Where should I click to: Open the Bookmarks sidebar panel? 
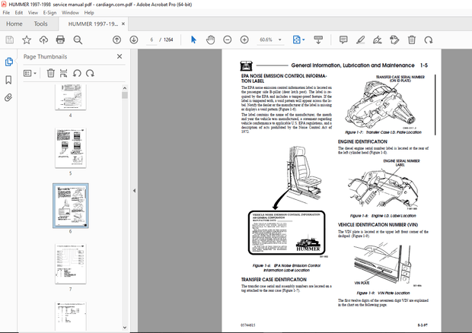[8, 80]
